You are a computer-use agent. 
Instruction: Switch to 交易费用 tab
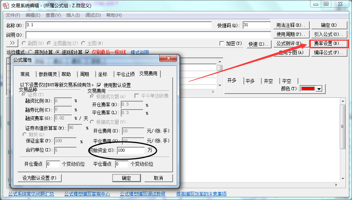point(149,73)
